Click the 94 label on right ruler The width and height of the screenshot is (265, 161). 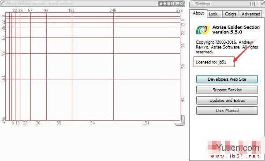tap(183, 100)
